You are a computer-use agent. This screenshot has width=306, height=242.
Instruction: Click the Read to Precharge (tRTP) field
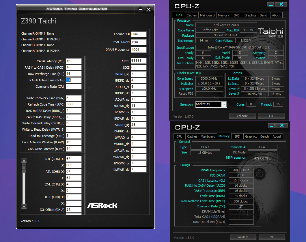click(74, 136)
